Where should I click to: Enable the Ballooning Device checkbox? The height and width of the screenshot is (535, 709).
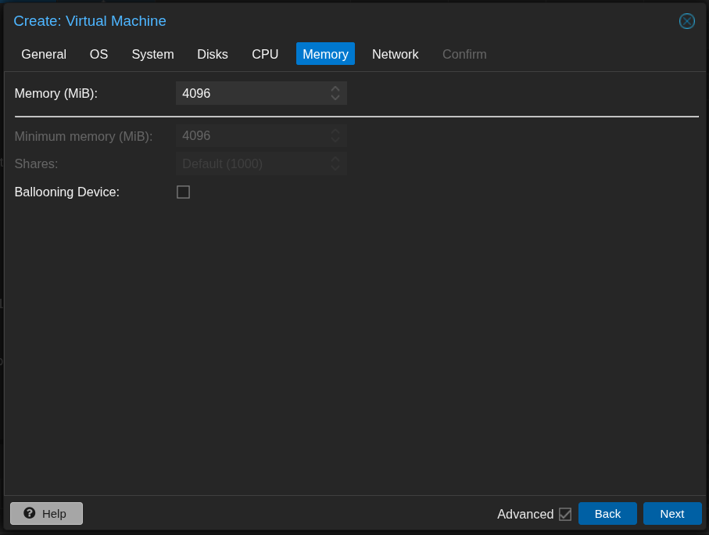click(184, 192)
